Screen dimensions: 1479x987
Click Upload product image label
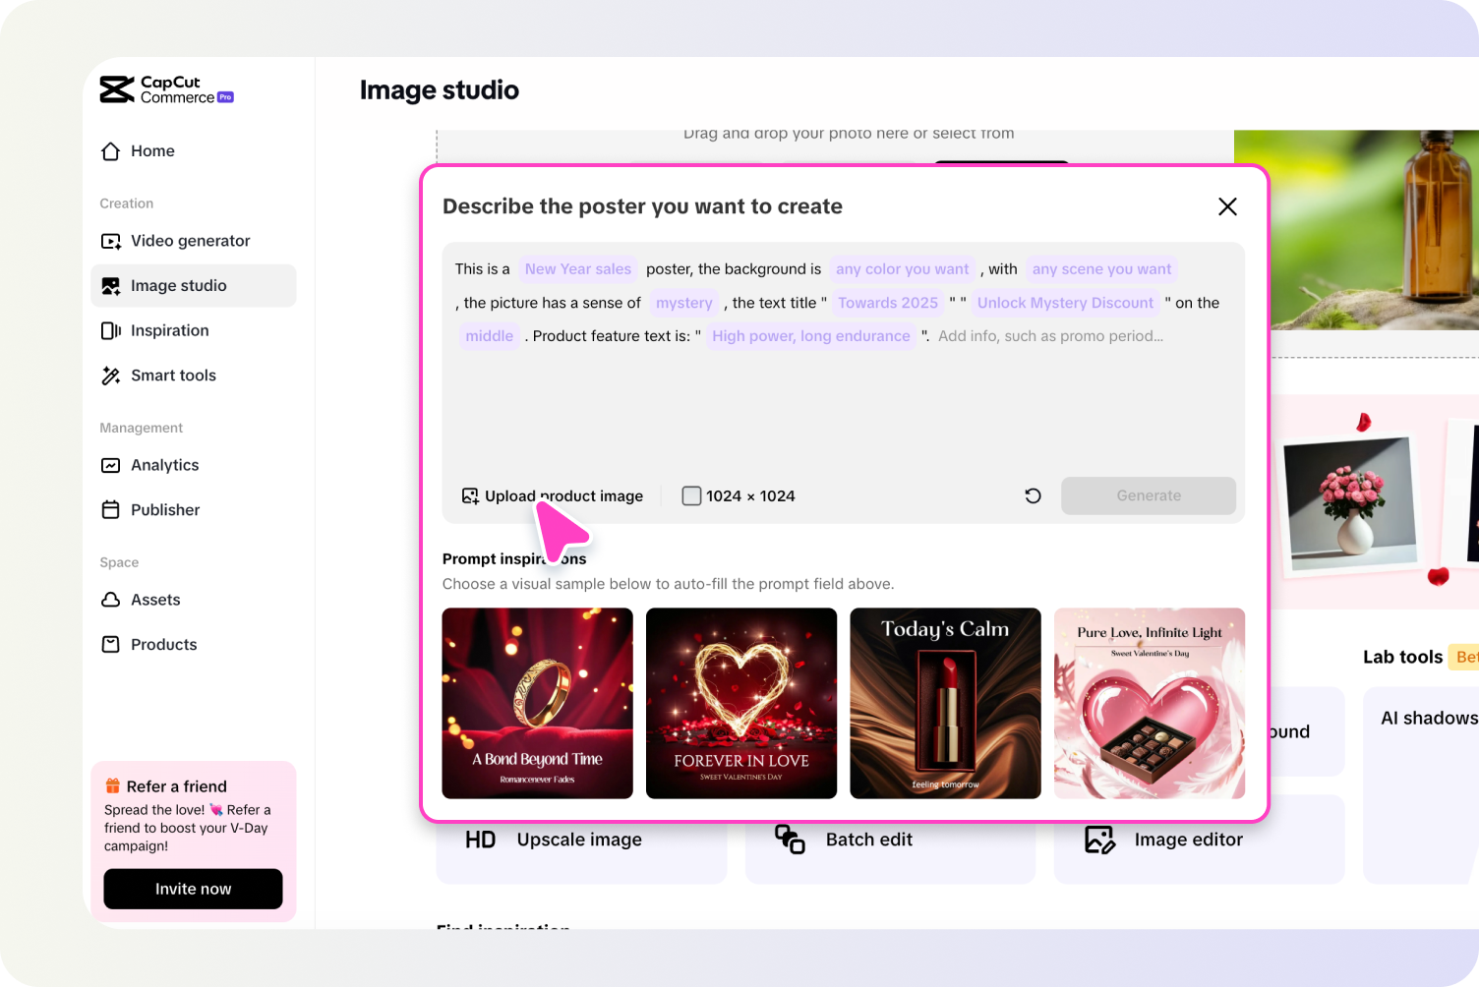pyautogui.click(x=563, y=496)
